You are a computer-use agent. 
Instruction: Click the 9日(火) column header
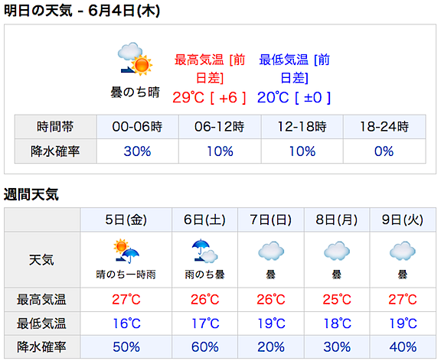click(403, 219)
